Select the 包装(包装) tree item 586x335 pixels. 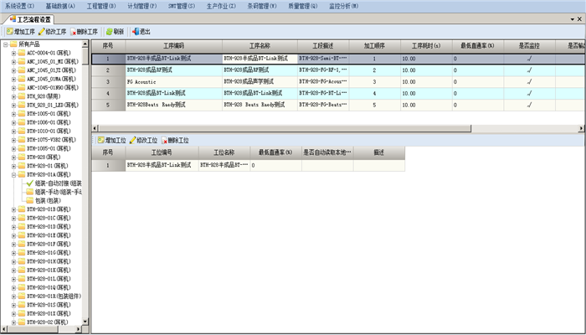pyautogui.click(x=48, y=200)
